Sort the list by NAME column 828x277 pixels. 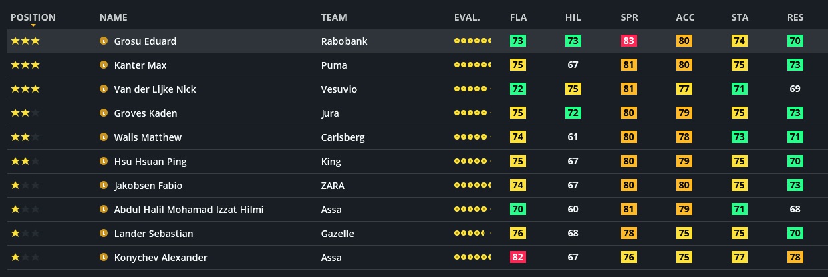pos(113,17)
